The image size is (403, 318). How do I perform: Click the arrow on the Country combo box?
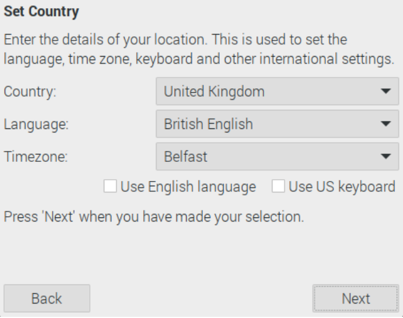point(386,91)
